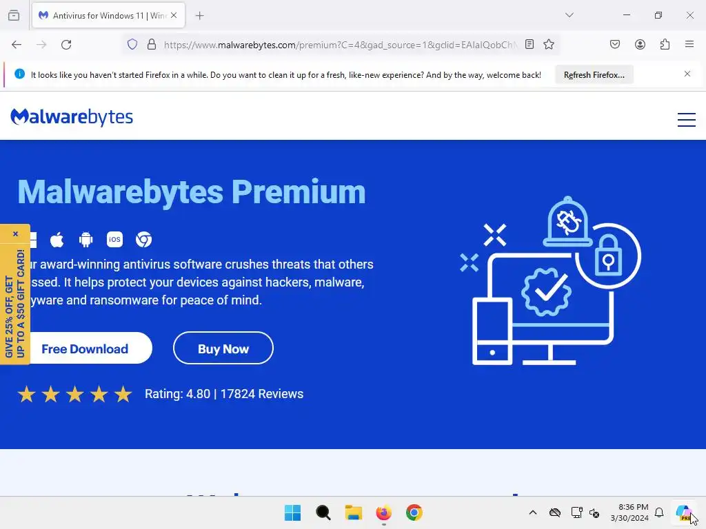
Task: Open Firefox application menu
Action: pyautogui.click(x=689, y=44)
